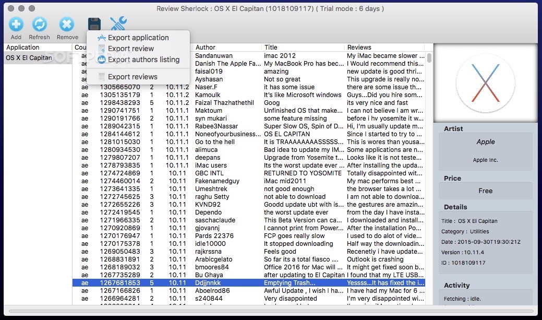Click the author "Go to the hell"
The image size is (542, 320).
click(214, 142)
